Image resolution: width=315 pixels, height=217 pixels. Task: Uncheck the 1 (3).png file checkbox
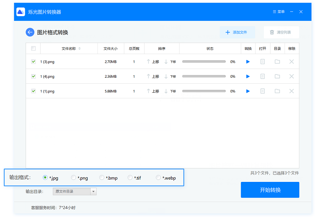(x=33, y=62)
